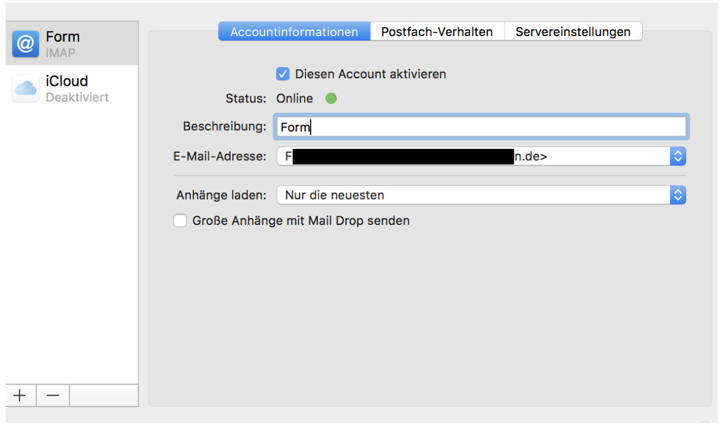Click the Anhänge laden label
Image resolution: width=724 pixels, height=425 pixels.
pos(220,196)
